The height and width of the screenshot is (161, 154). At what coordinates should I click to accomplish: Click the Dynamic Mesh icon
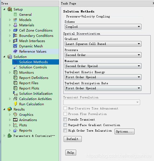15,46
